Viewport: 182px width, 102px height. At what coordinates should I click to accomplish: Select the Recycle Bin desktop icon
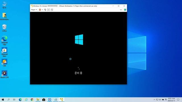click(5, 28)
